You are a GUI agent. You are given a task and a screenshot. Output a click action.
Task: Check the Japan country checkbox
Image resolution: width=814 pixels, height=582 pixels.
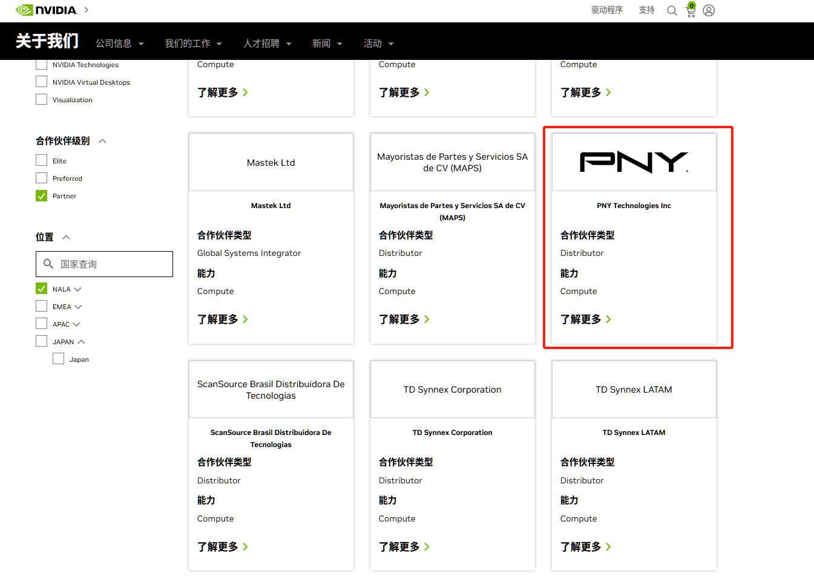tap(58, 359)
